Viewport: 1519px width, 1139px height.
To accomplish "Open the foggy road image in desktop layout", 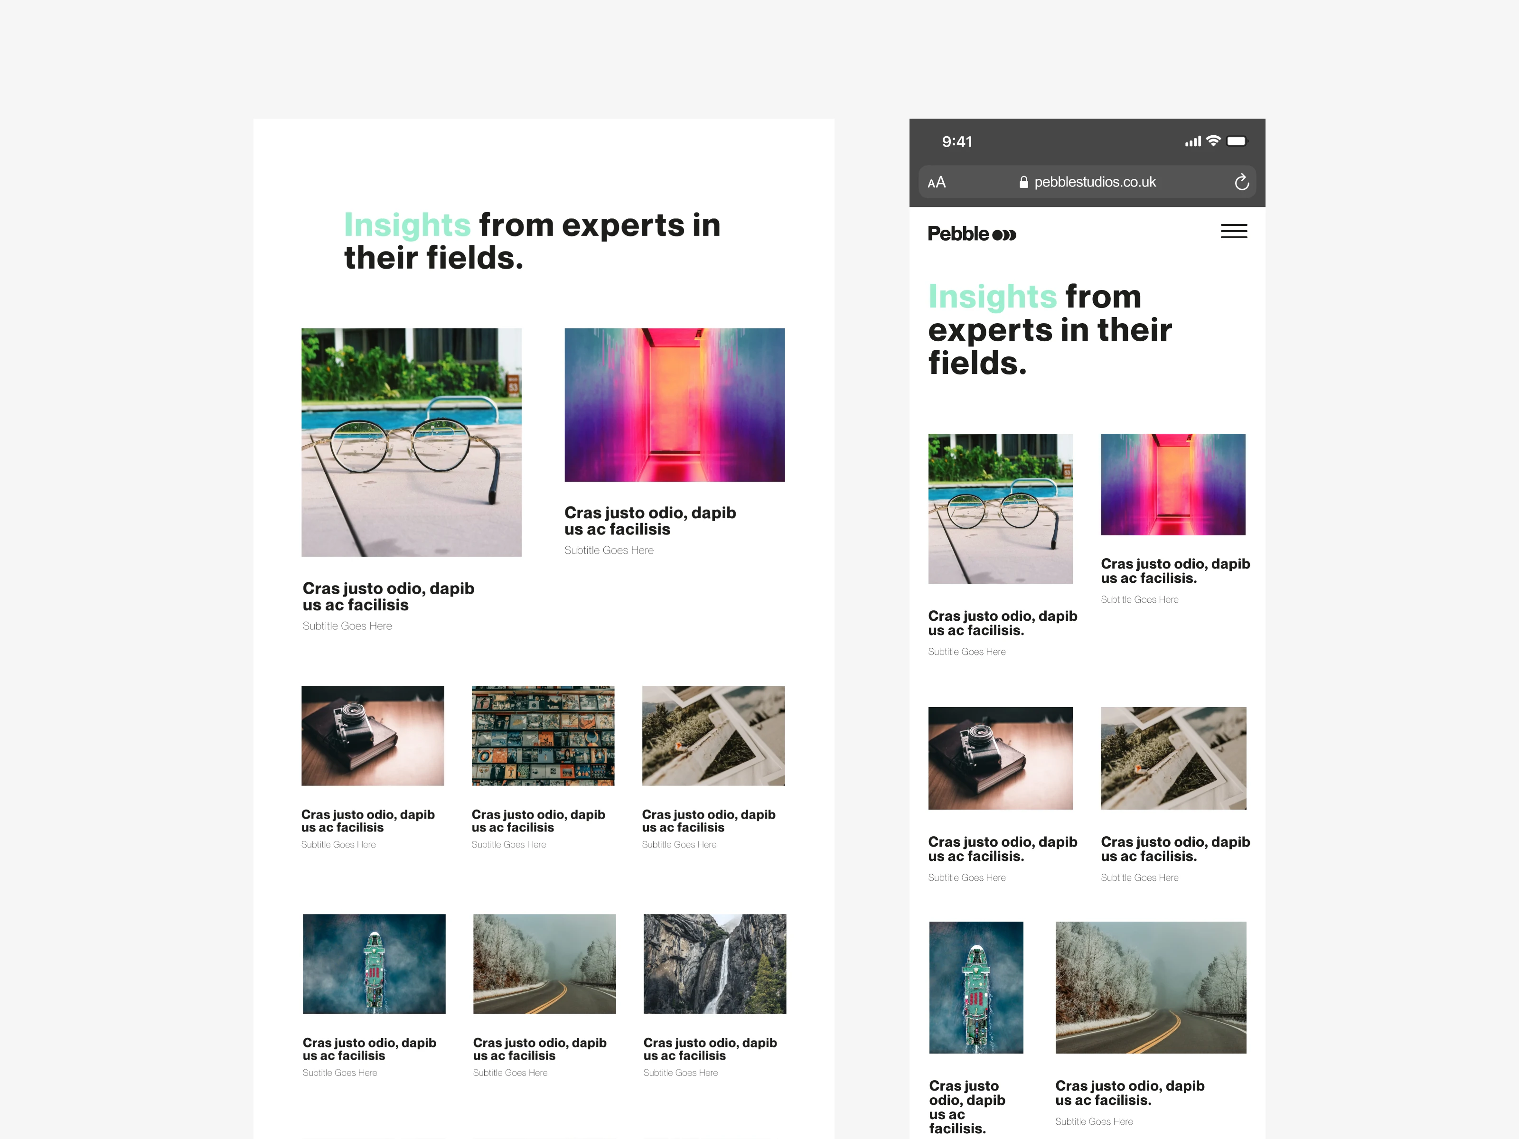I will click(x=544, y=964).
